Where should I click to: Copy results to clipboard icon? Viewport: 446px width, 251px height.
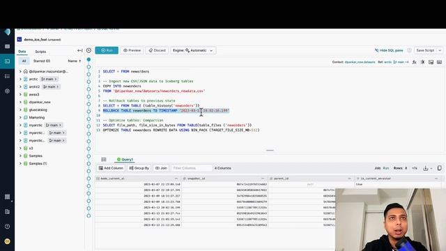440,168
